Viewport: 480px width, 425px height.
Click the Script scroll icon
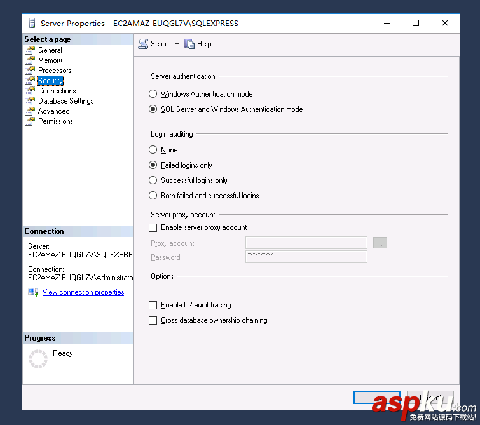[143, 44]
